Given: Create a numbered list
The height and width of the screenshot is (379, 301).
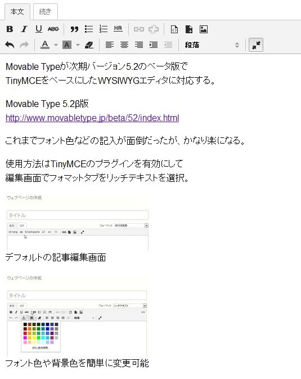Looking at the screenshot, I should pos(104,29).
